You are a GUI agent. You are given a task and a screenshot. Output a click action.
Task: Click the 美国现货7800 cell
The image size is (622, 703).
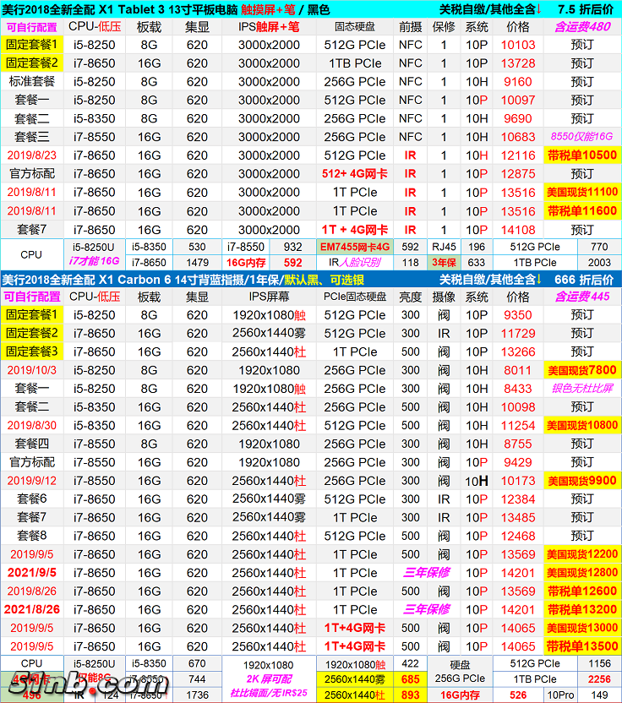pyautogui.click(x=581, y=370)
